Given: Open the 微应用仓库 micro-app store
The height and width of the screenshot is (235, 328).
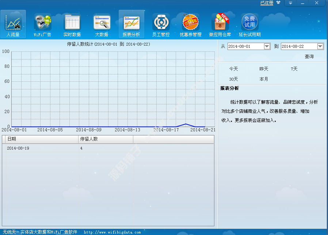Looking at the screenshot, I should point(220,24).
